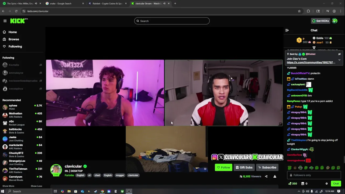This screenshot has width=345, height=194.
Task: Open channel points balance 350
Action: [x=292, y=184]
